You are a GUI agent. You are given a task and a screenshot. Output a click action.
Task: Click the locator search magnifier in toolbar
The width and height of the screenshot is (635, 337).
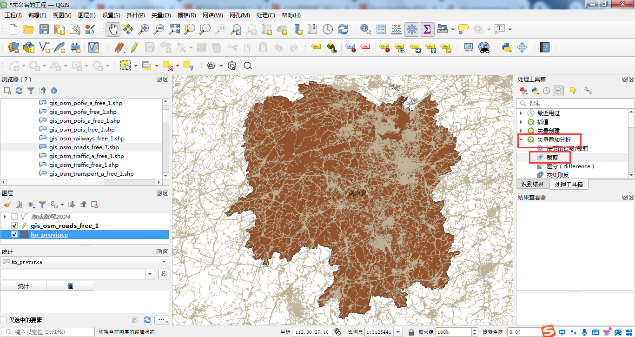(247, 66)
